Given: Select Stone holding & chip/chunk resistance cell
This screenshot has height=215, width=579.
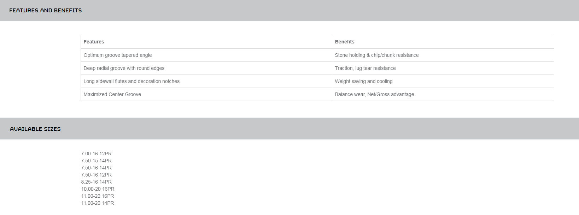Looking at the screenshot, I should 376,55.
